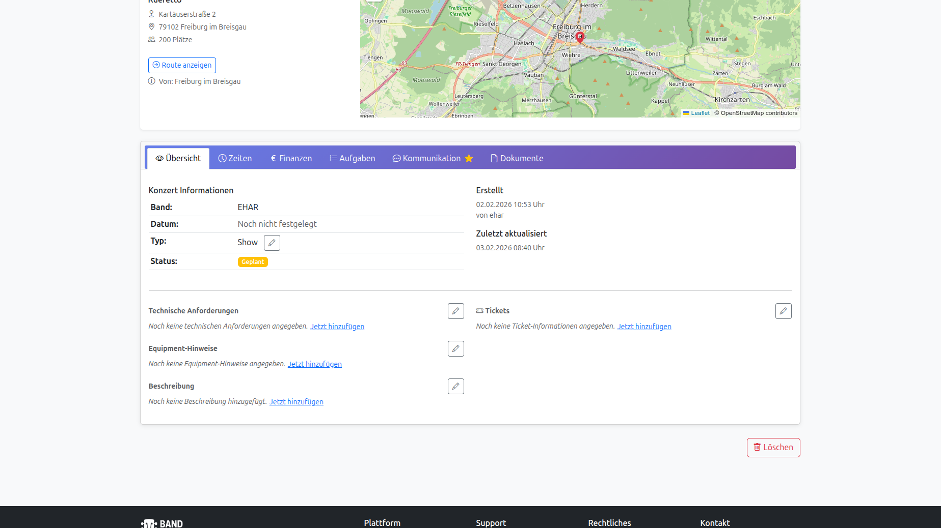Click the red map location marker

coord(580,37)
